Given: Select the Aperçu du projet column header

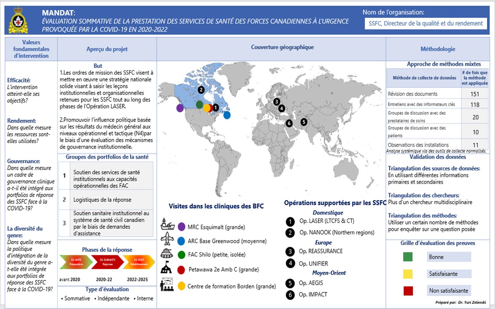Looking at the screenshot, I should click(107, 49).
